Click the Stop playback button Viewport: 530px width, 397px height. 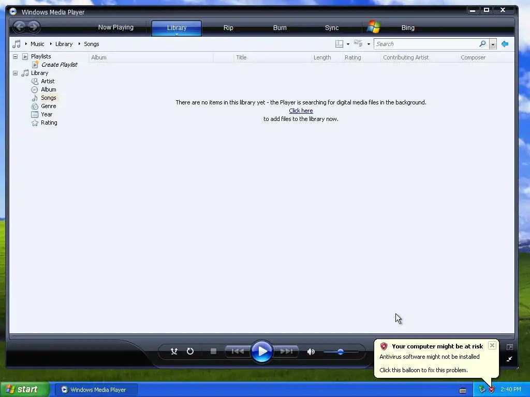213,352
